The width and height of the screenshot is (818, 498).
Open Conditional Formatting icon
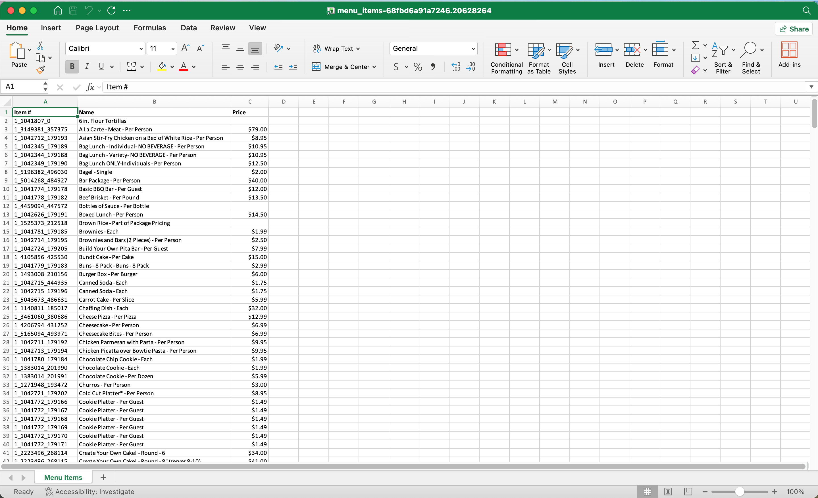point(503,50)
